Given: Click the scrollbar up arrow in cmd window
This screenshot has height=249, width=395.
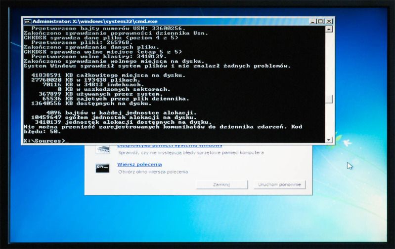Looking at the screenshot, I should pos(329,30).
